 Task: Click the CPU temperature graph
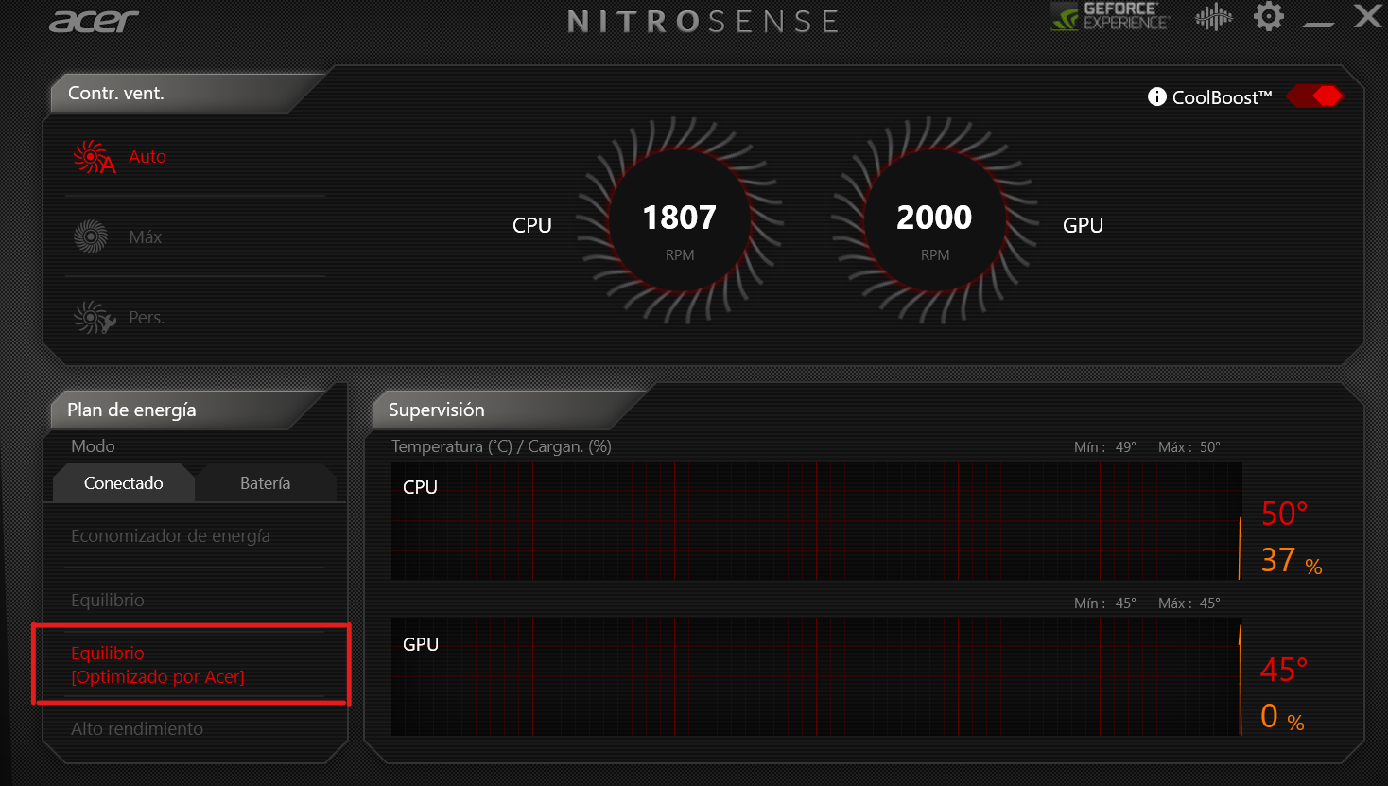[816, 521]
